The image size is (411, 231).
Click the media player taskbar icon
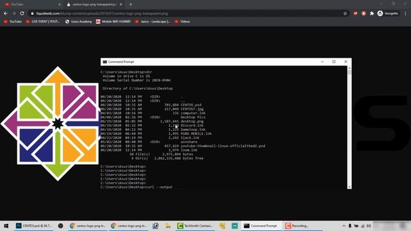[155, 226]
